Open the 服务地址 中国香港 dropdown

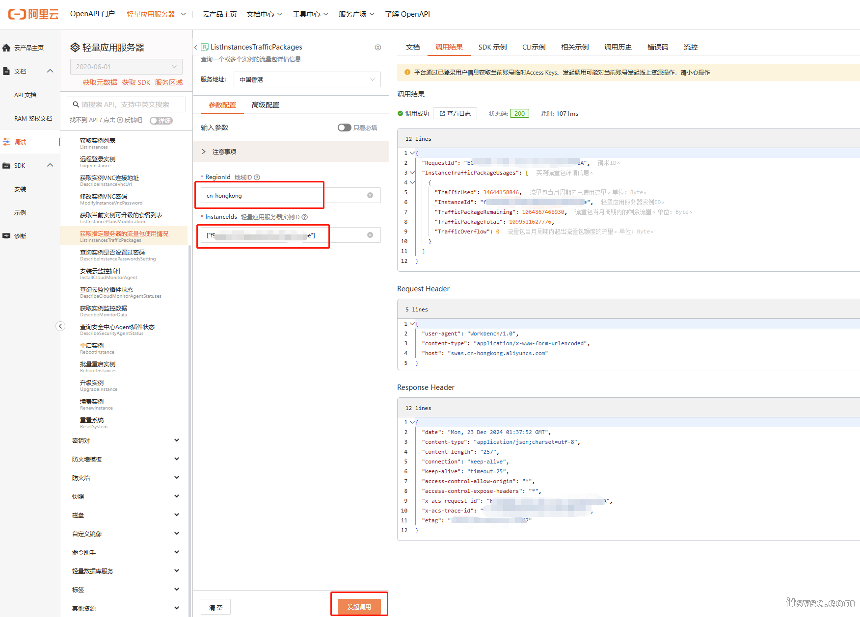point(307,79)
